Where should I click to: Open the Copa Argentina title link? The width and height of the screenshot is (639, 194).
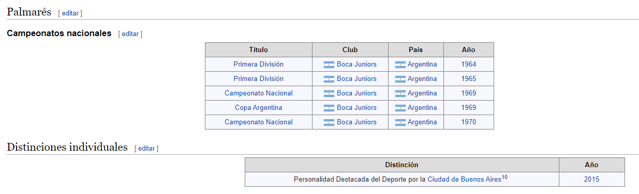point(259,108)
